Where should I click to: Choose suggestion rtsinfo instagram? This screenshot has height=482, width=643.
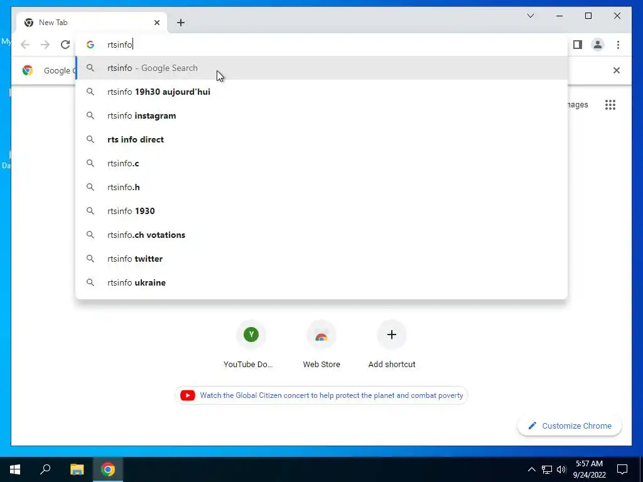[x=322, y=115]
